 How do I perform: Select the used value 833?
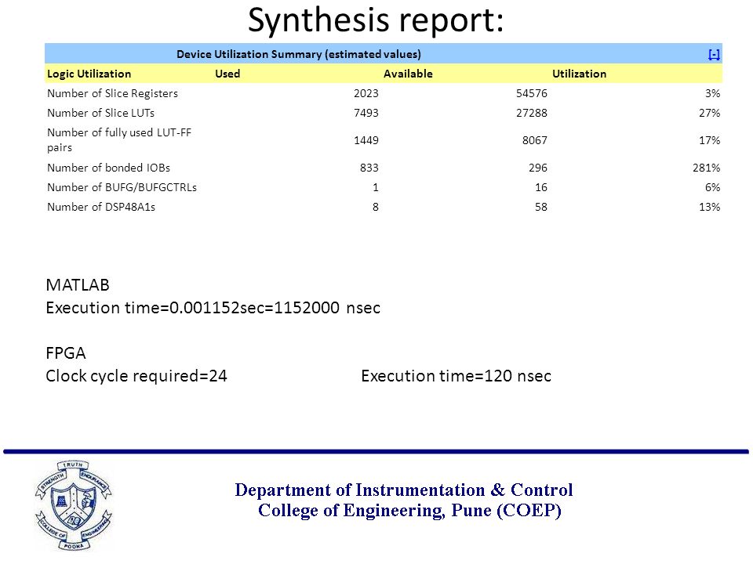pyautogui.click(x=369, y=168)
